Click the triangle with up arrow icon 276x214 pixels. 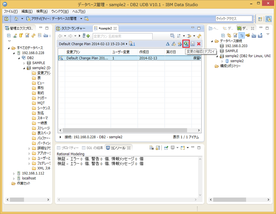pyautogui.click(x=180, y=44)
